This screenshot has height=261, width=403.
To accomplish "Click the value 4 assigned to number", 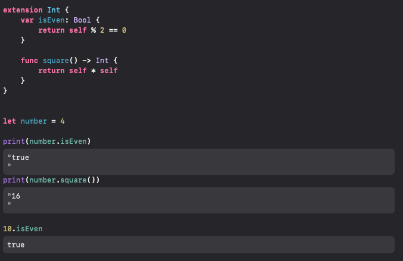I will [63, 121].
